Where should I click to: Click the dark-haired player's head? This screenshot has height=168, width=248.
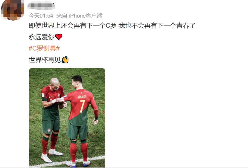tap(77, 82)
